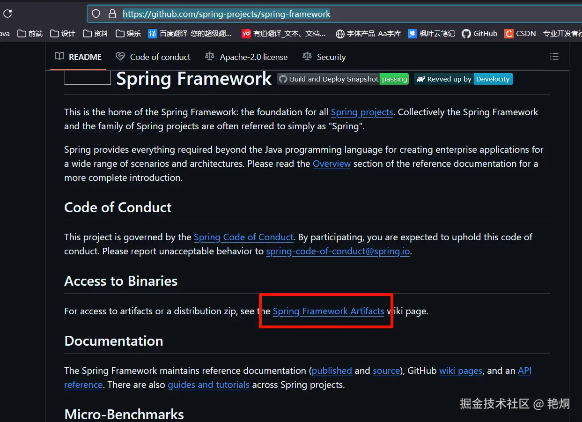582x422 pixels.
Task: Click the browser reload icon
Action: click(7, 14)
